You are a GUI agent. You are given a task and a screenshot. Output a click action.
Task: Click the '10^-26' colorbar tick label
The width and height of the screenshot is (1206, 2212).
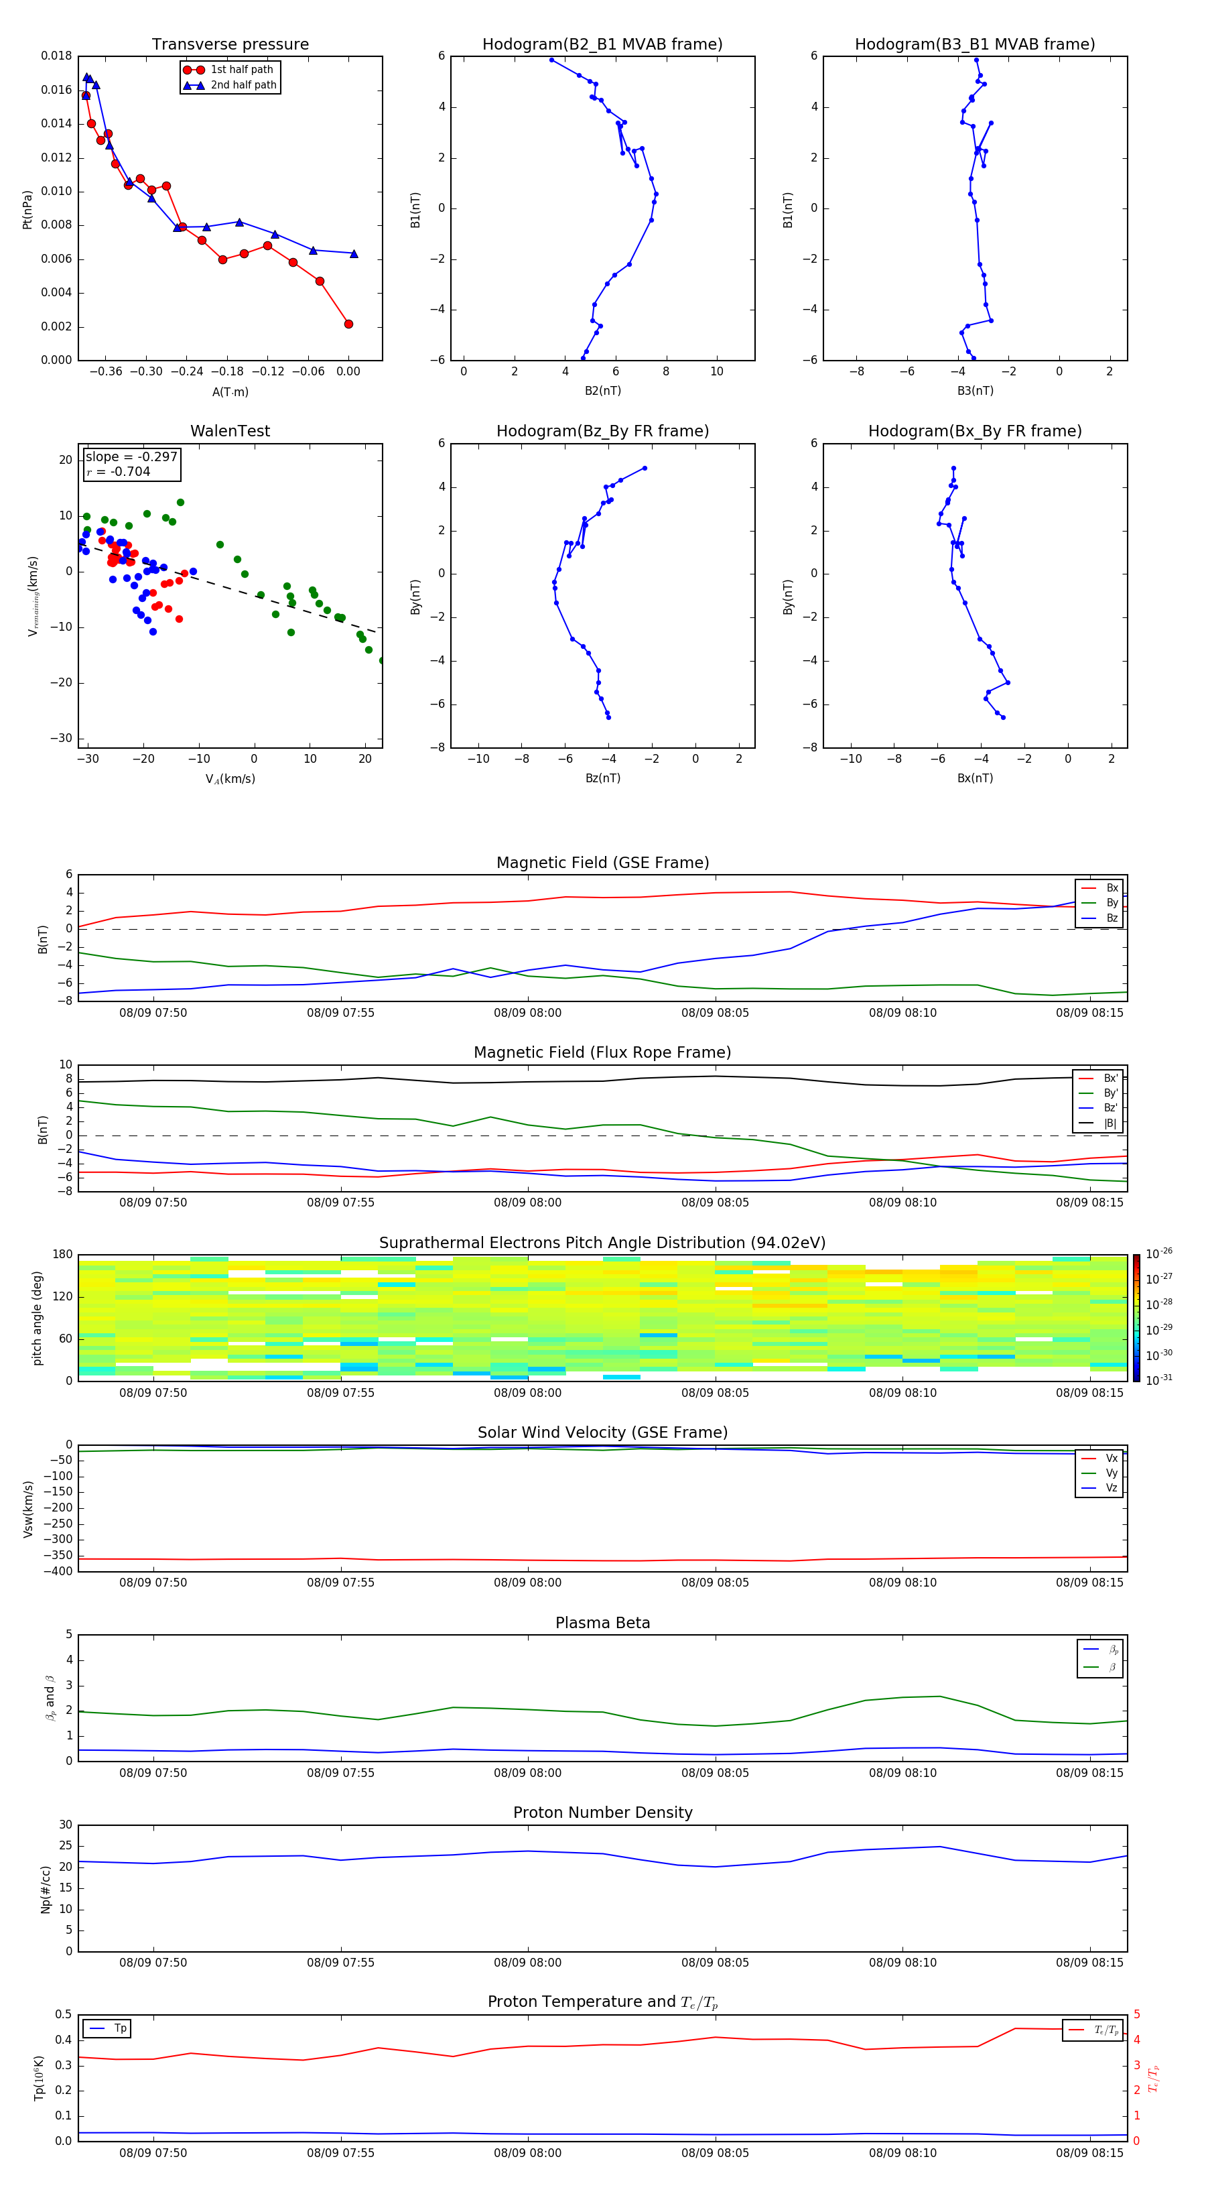(x=1159, y=1253)
